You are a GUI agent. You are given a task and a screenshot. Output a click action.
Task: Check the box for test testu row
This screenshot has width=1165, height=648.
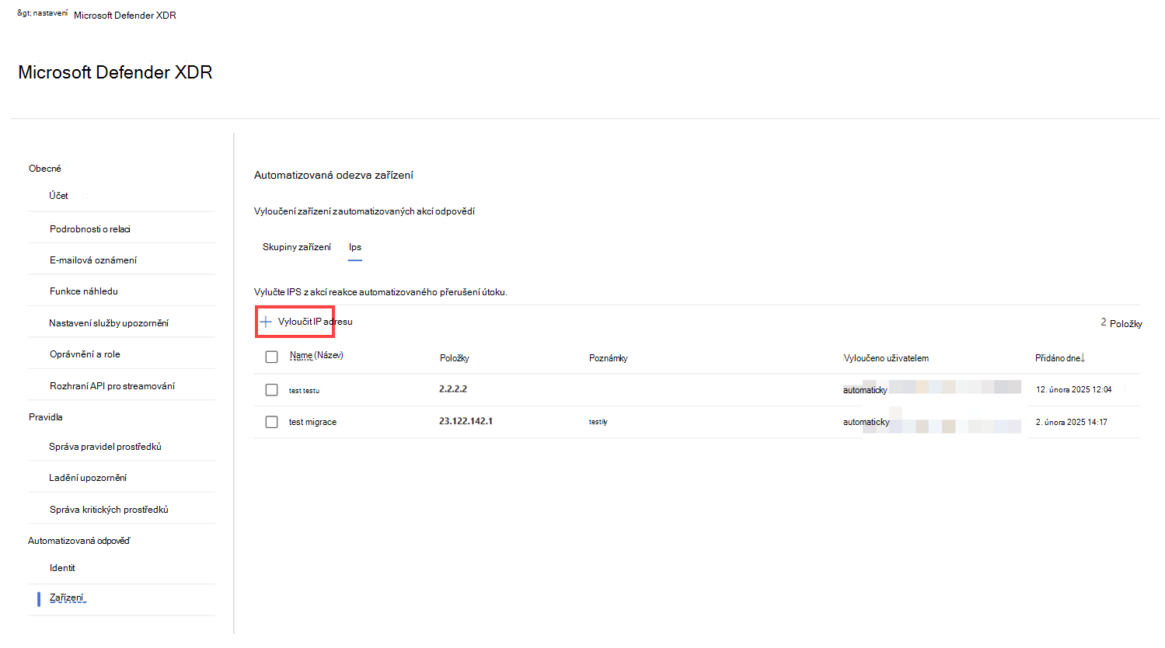coord(271,390)
